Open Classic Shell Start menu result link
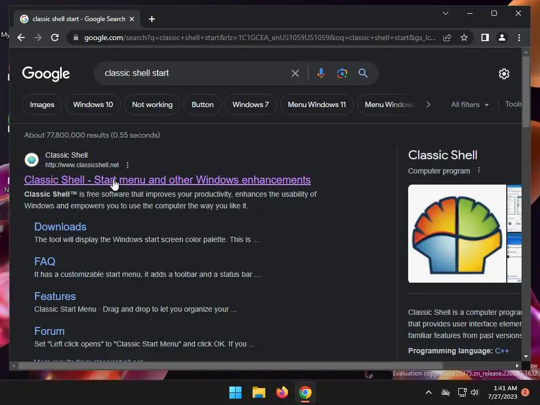This screenshot has width=540, height=405. pyautogui.click(x=167, y=180)
